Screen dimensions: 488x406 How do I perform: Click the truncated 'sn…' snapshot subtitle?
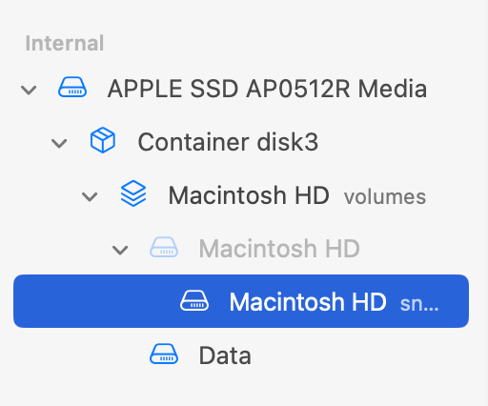419,304
